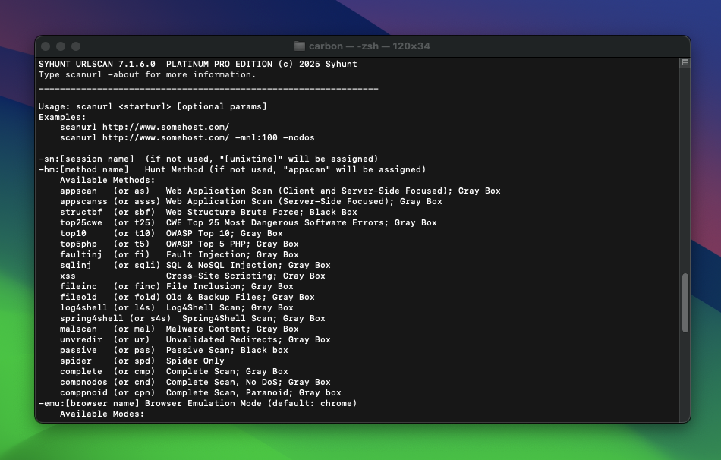Click the 'spring4shell (or s4s)' method row
721x460 pixels.
tap(193, 318)
